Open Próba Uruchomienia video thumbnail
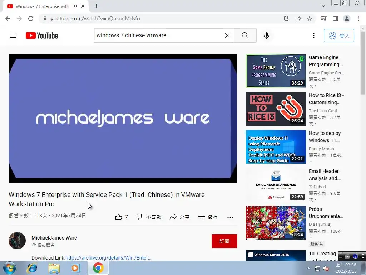 [276, 223]
